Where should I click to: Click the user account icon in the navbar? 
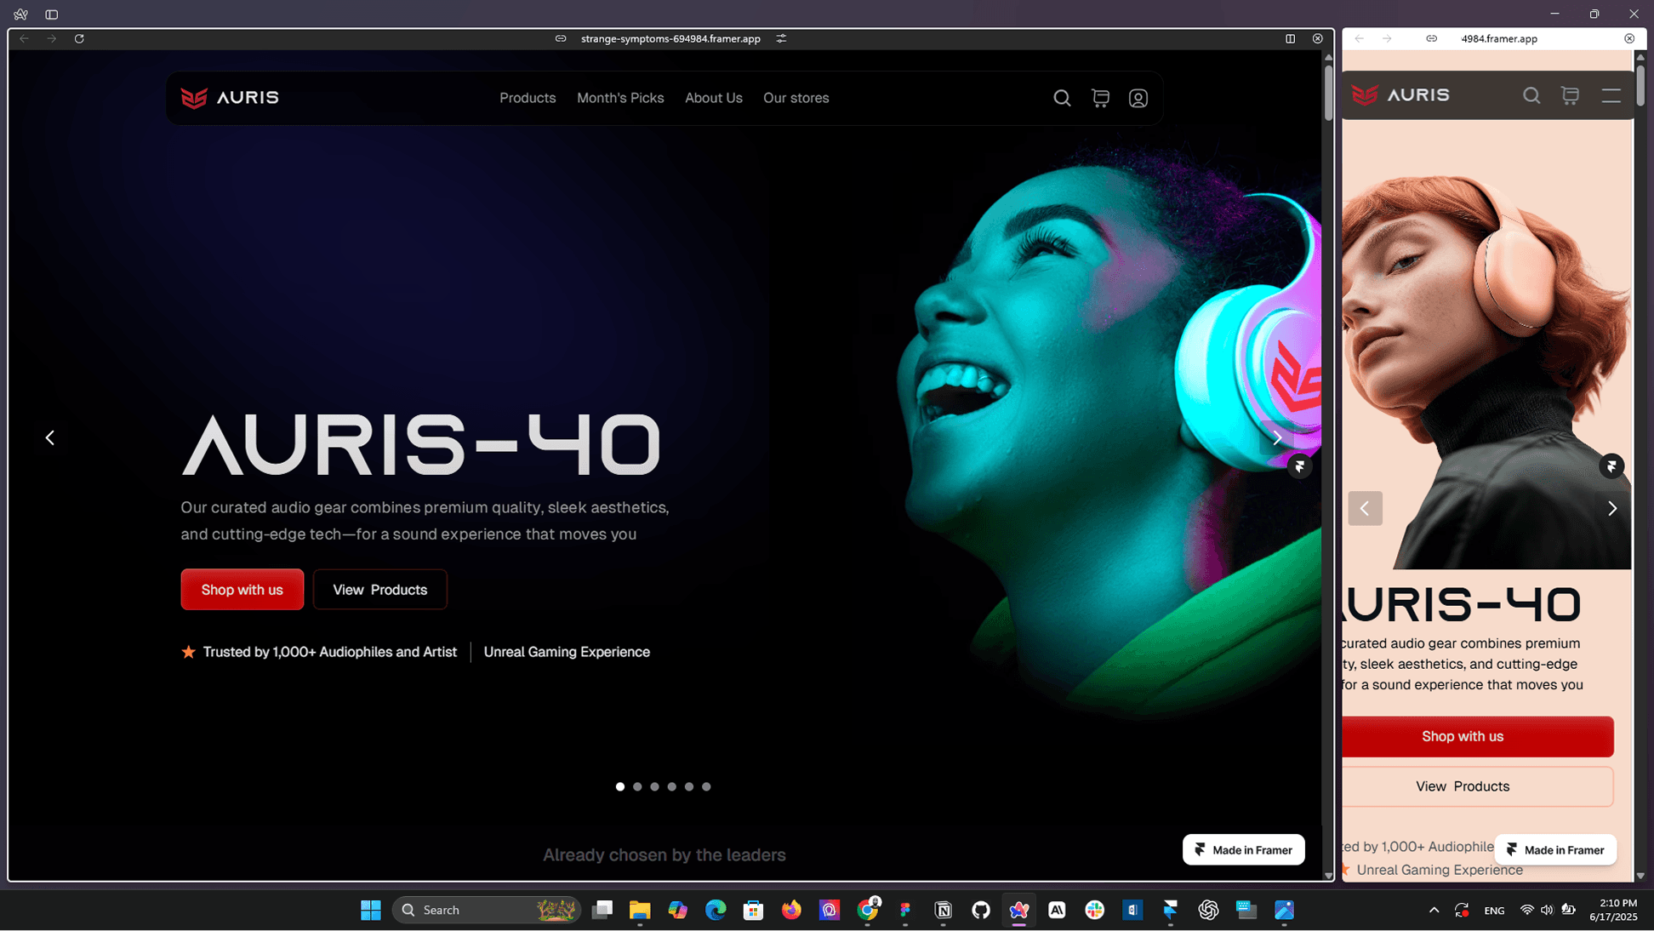[1138, 99]
